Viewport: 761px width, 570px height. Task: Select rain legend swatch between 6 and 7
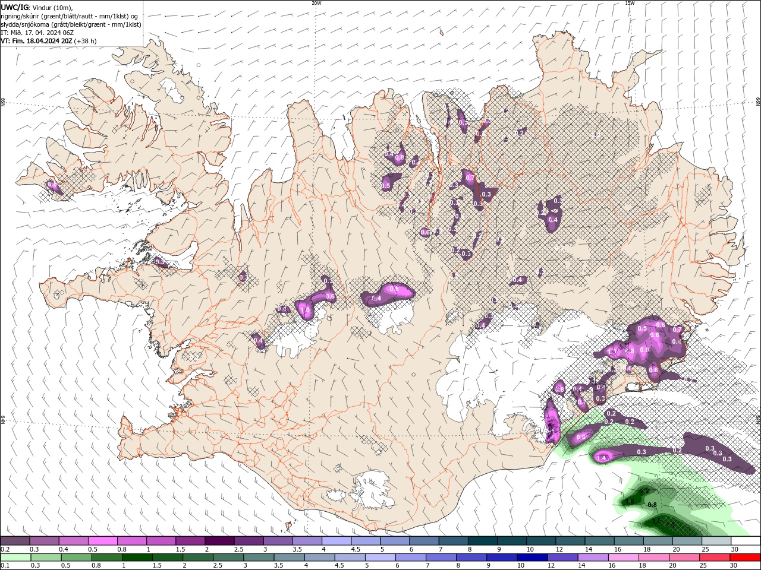tap(411, 558)
